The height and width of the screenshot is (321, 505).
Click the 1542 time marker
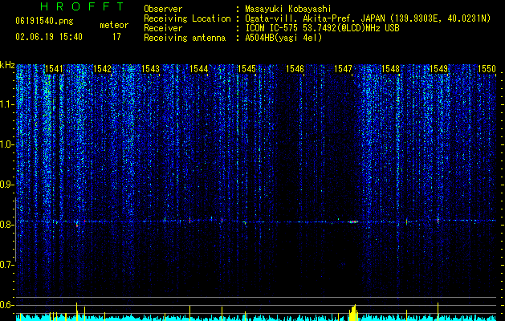click(102, 69)
